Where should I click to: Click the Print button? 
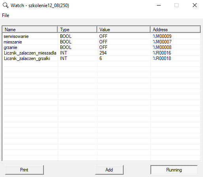(x=24, y=170)
